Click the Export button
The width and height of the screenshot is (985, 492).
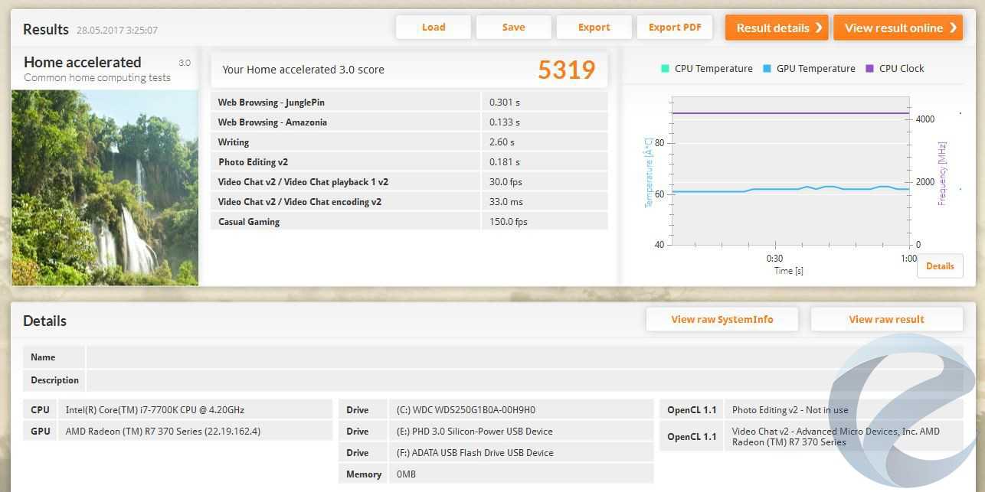pos(594,28)
